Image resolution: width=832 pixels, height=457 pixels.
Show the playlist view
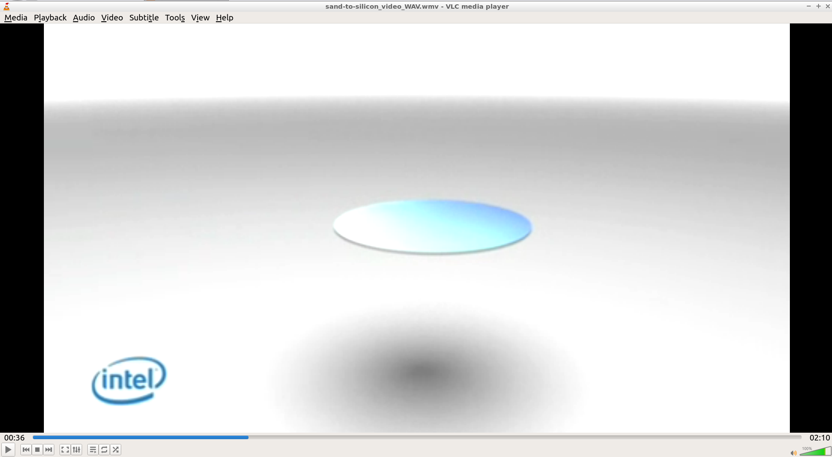click(93, 450)
